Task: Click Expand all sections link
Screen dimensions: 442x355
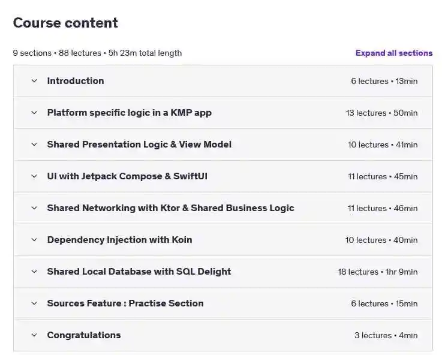Action: (x=394, y=53)
